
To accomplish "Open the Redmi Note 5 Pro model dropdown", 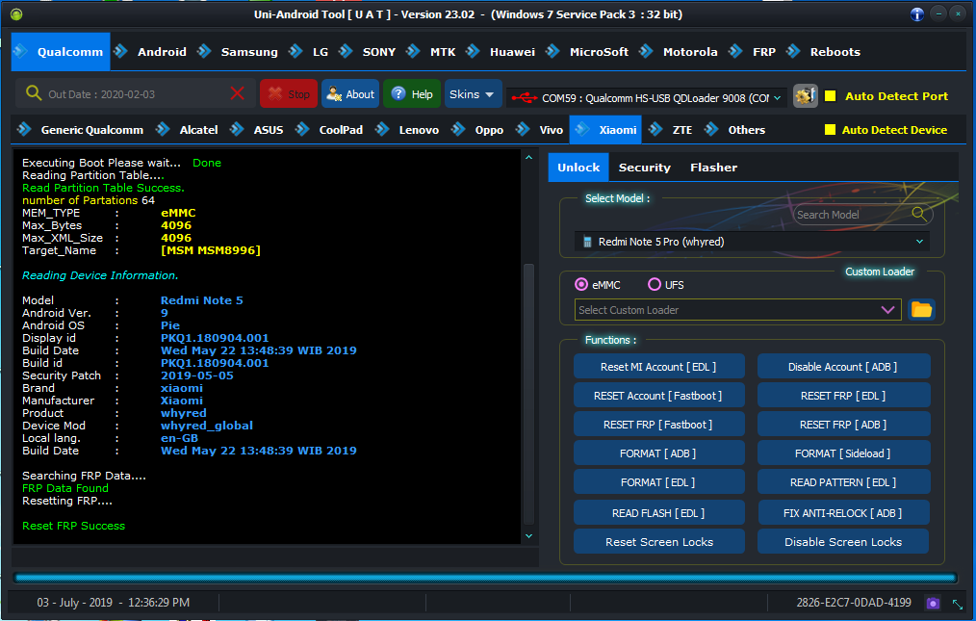I will point(752,242).
